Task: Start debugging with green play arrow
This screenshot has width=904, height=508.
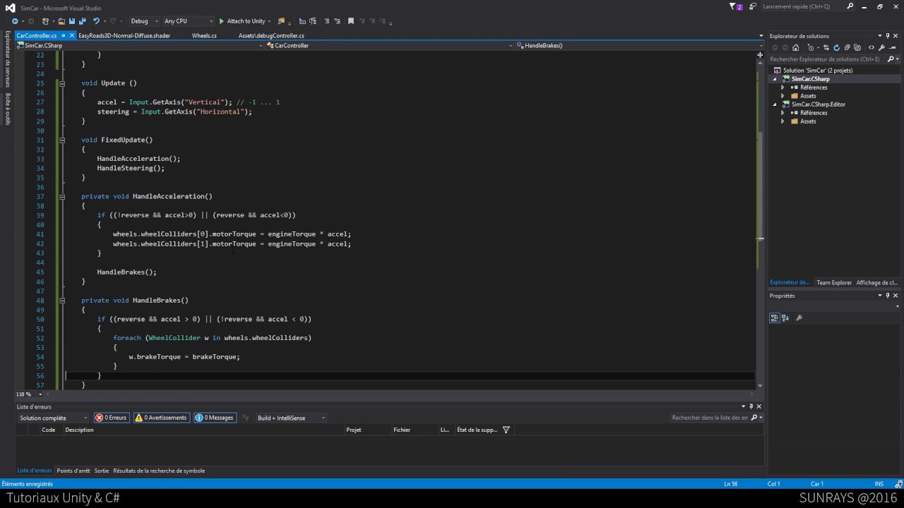Action: 221,21
